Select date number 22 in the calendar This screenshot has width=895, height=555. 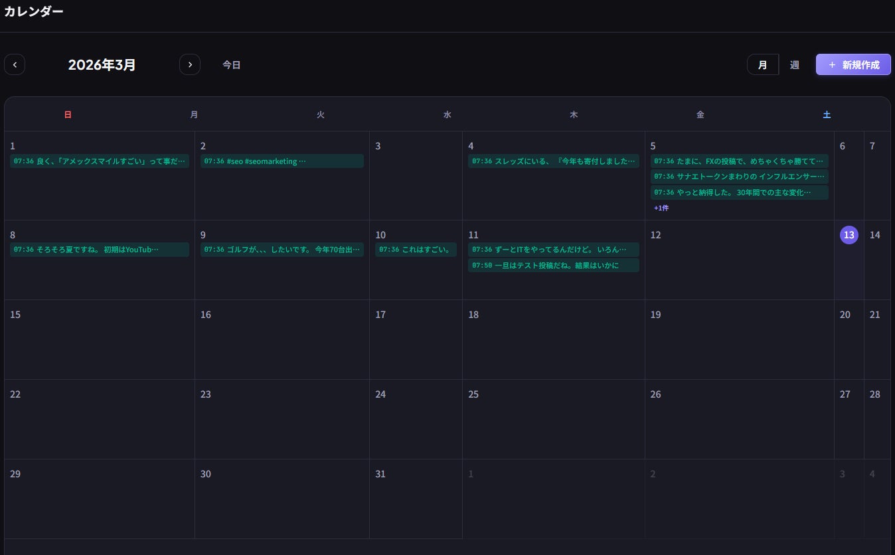15,394
